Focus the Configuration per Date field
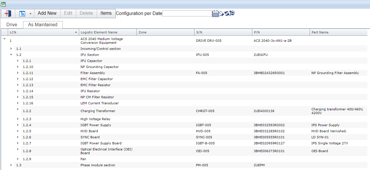 [x=187, y=13]
